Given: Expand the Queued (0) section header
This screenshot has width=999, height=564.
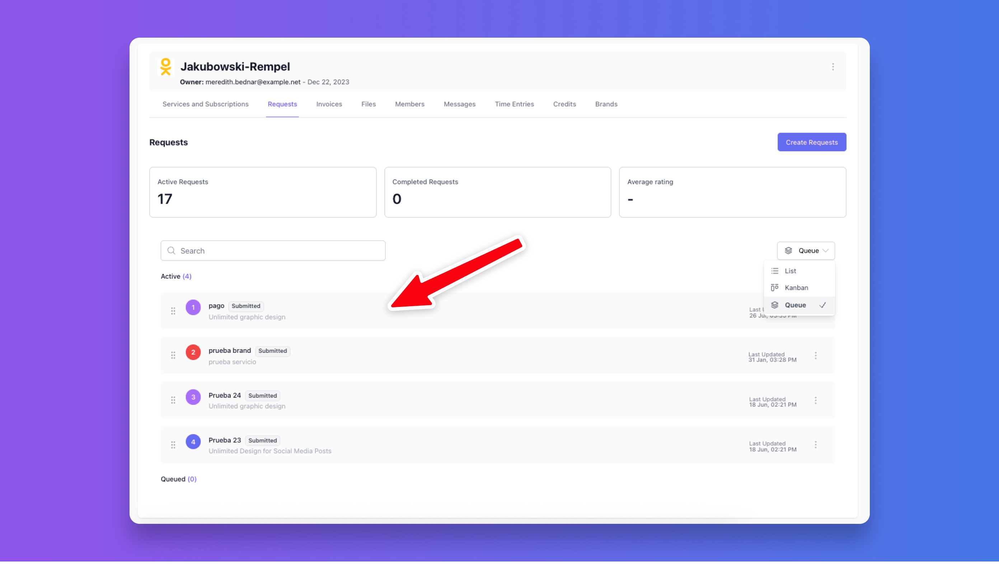Looking at the screenshot, I should pyautogui.click(x=178, y=479).
